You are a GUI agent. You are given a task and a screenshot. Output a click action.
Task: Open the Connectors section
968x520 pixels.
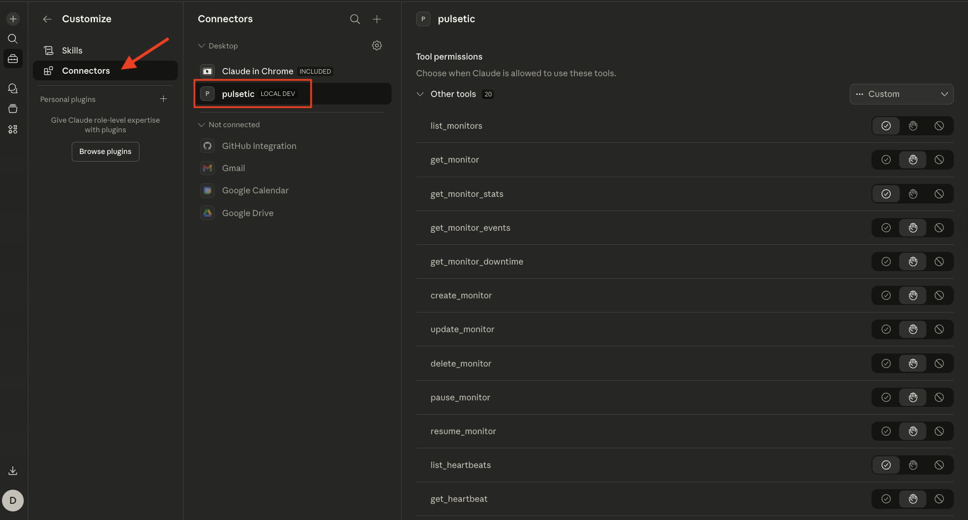(105, 71)
